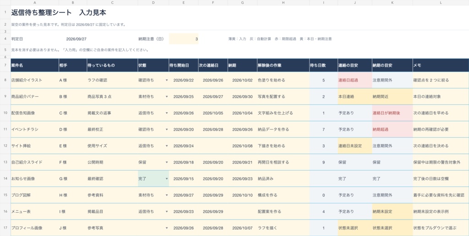Select column A header

click(x=35, y=3)
